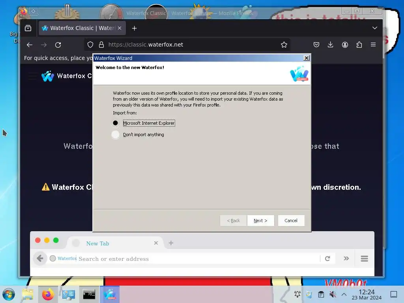404x303 pixels.
Task: Open Firefox downloads panel
Action: coord(330,45)
